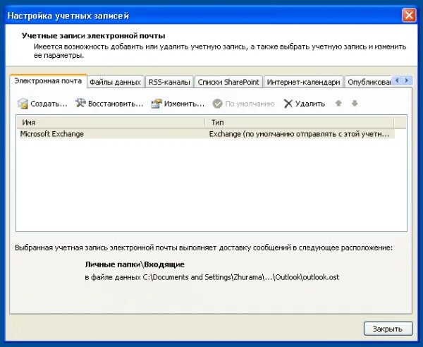423x347 pixels.
Task: Click the Изменить... button label
Action: (x=184, y=104)
